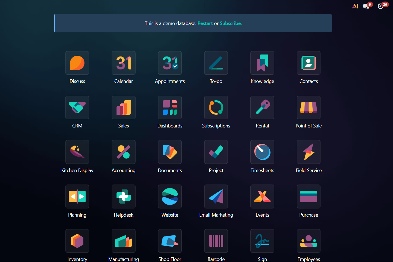
Task: Open the Subscriptions app icon
Action: 216,108
